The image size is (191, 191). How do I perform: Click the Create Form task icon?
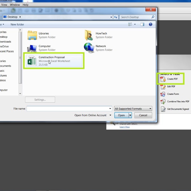(x=163, y=94)
